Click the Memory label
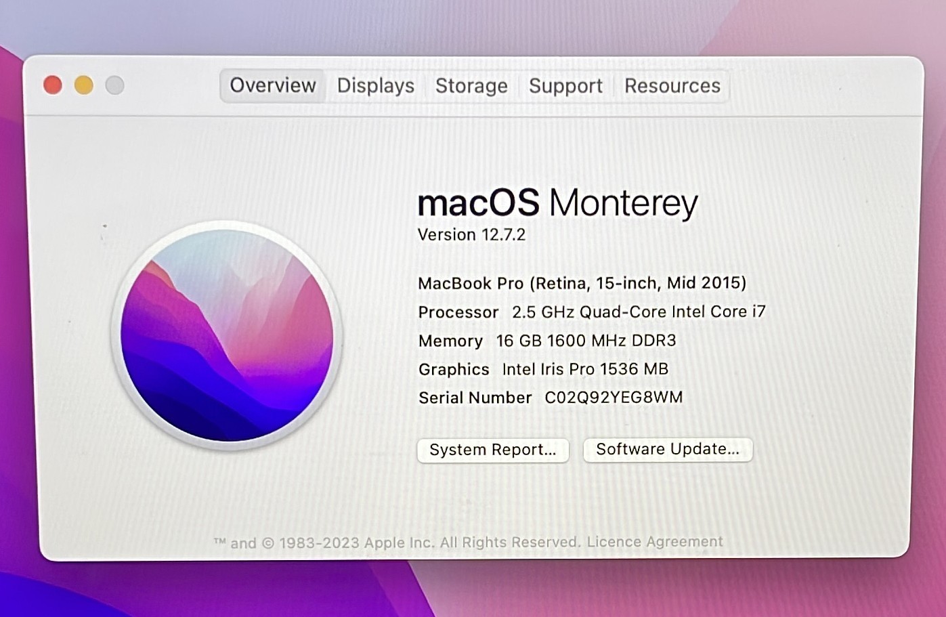 pos(450,341)
